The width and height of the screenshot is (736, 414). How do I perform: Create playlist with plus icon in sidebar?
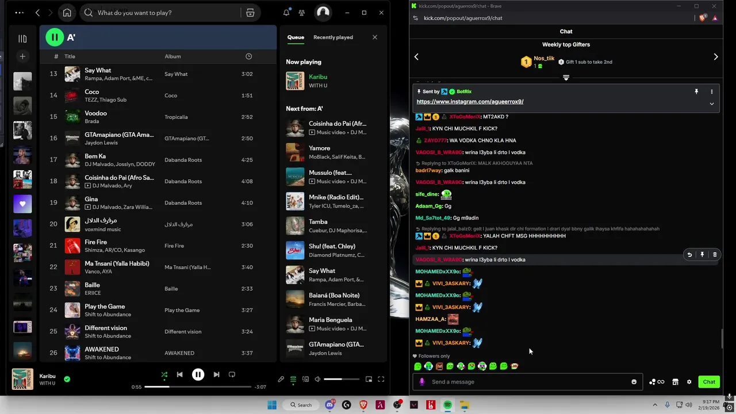pyautogui.click(x=22, y=56)
